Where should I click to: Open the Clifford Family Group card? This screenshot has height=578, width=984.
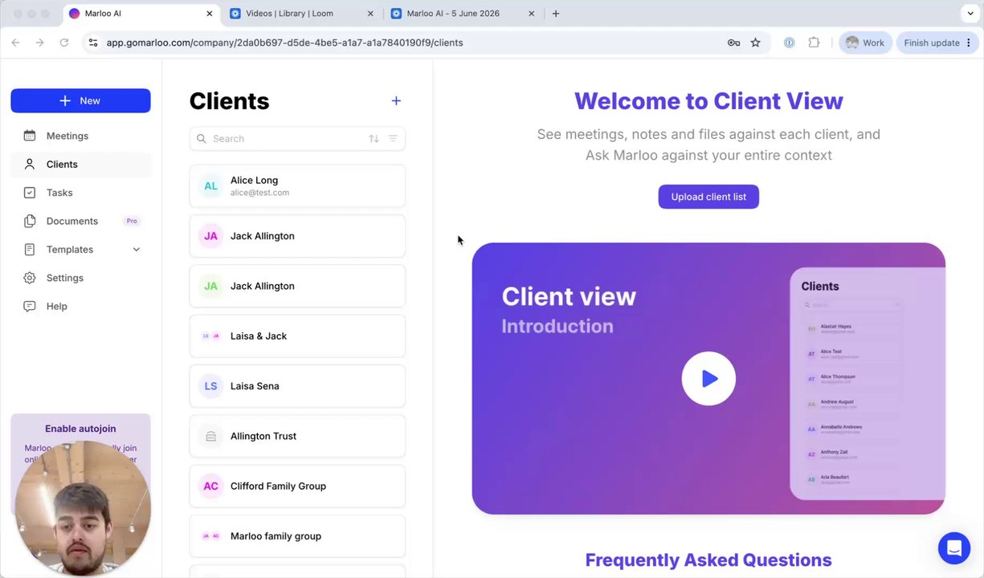297,486
